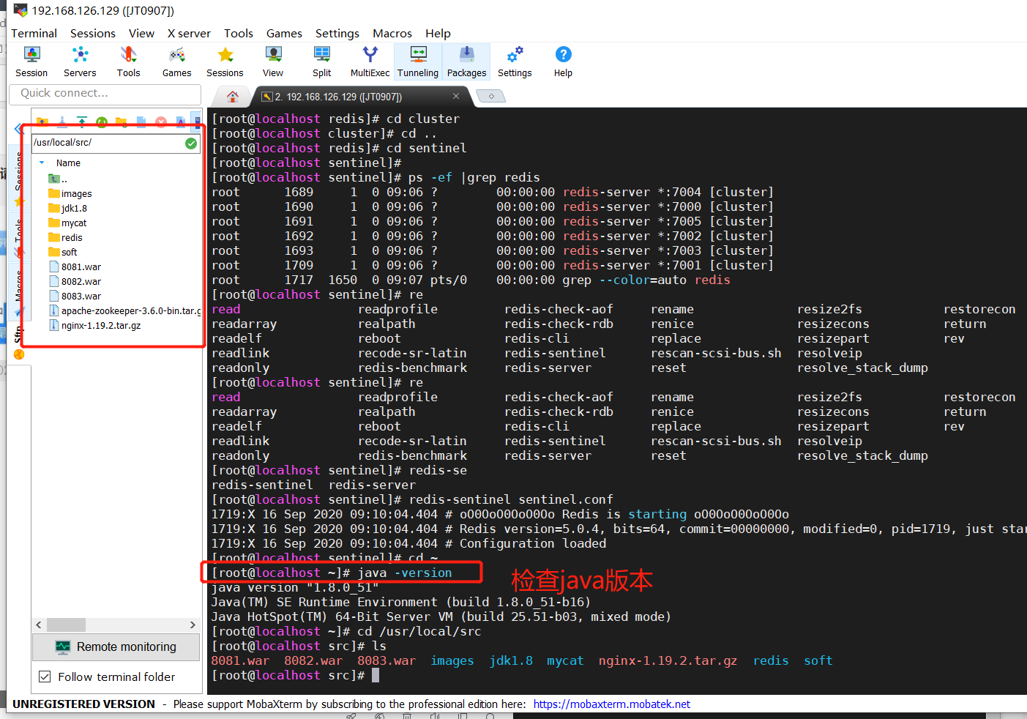The image size is (1027, 719).
Task: Select the redis folder in file list
Action: click(x=66, y=238)
